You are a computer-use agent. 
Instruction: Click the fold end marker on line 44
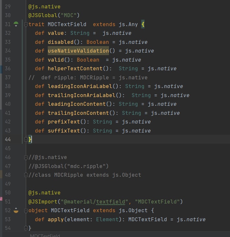[26, 139]
